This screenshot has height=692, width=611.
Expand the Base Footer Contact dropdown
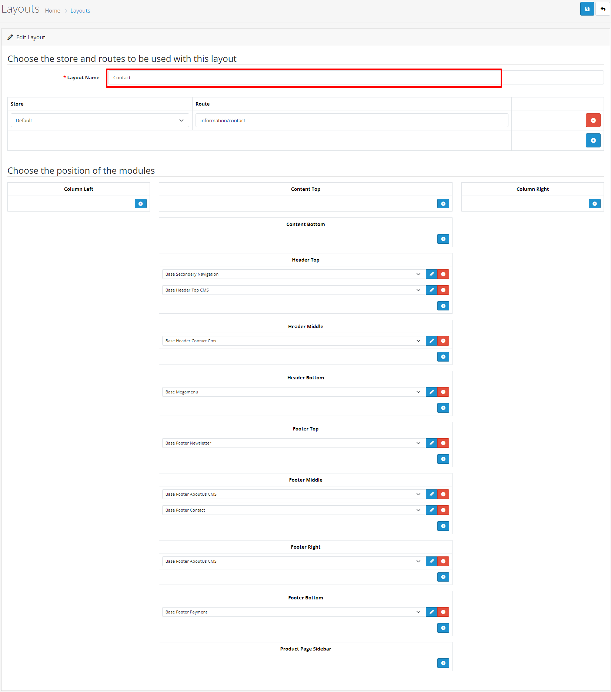(293, 510)
